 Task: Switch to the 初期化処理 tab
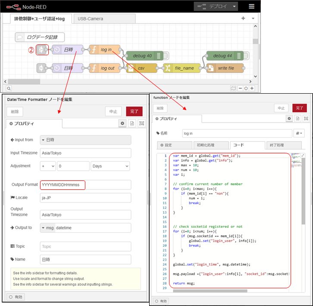click(x=205, y=145)
